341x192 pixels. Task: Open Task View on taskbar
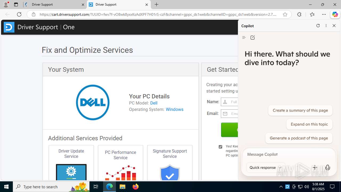coord(96,187)
